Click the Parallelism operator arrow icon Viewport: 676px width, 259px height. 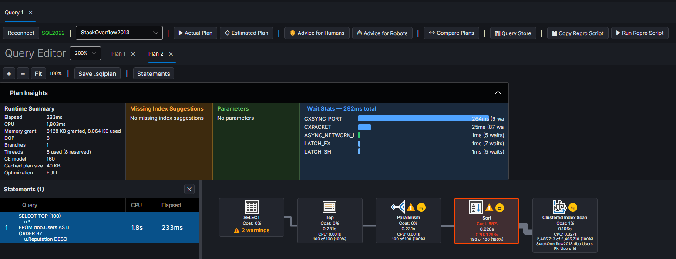398,207
